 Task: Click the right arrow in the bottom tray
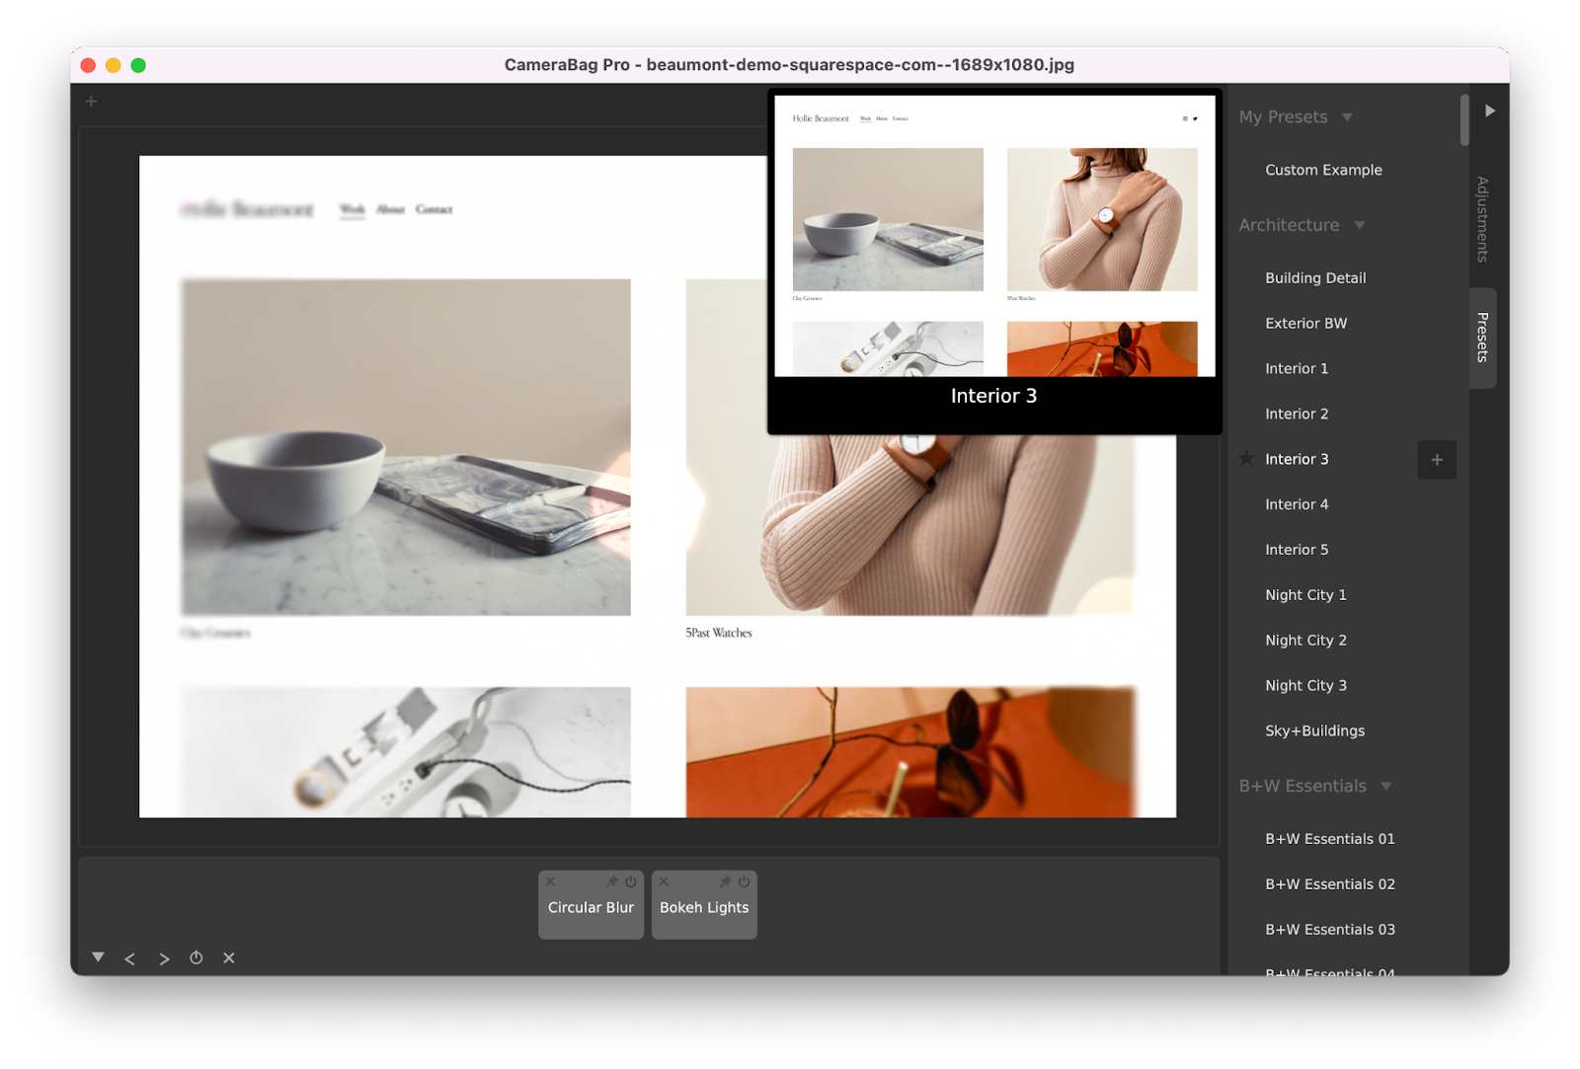[164, 958]
